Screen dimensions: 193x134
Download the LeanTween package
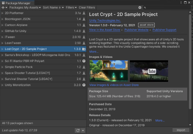coord(84,43)
